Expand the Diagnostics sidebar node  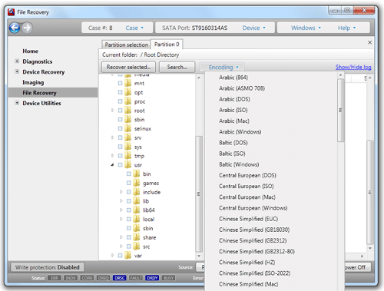click(17, 61)
